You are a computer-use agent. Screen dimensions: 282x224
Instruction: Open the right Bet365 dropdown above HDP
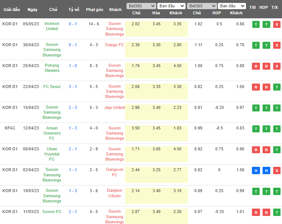pos(201,6)
